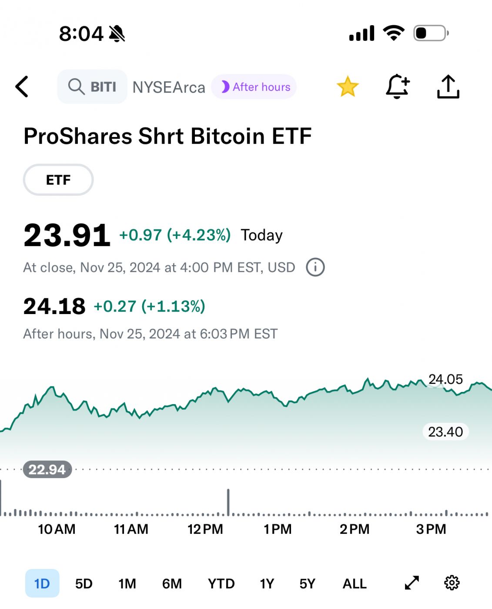
Task: Select the YTD range
Action: tap(221, 583)
